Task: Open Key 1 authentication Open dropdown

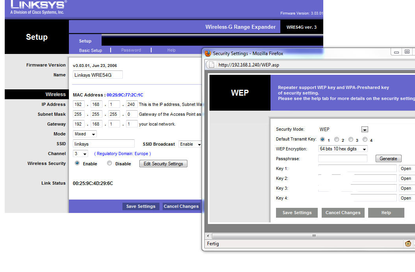Action: click(407, 168)
